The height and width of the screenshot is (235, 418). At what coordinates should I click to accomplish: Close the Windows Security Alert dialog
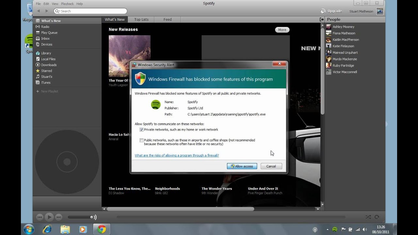tap(280, 64)
